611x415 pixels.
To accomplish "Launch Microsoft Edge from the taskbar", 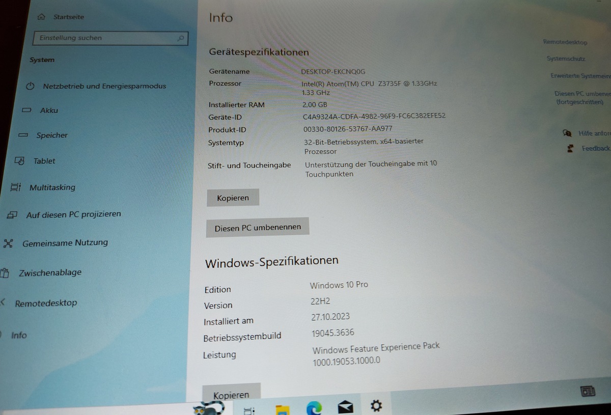I will coord(314,408).
